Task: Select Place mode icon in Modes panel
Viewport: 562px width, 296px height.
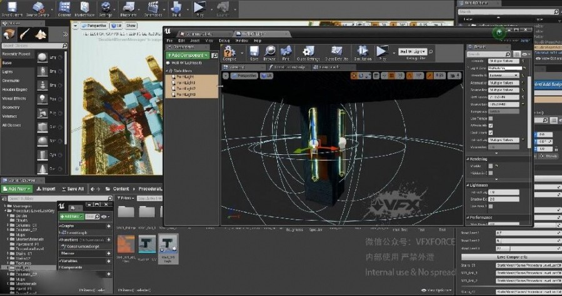Action: [9, 34]
